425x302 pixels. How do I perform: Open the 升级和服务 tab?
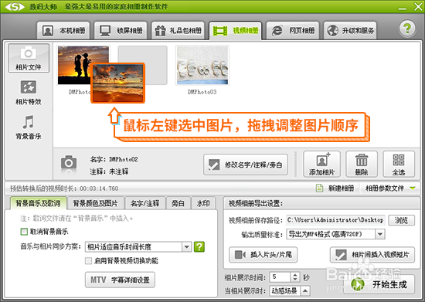pos(350,31)
